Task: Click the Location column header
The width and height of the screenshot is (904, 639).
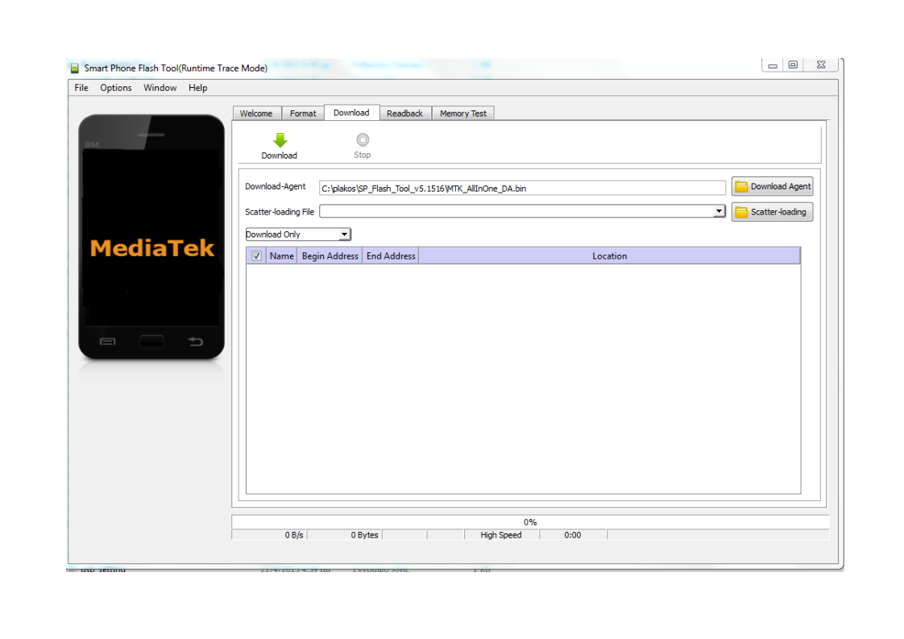Action: [x=609, y=256]
